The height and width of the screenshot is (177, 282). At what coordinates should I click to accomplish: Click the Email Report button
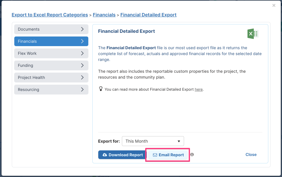click(168, 155)
